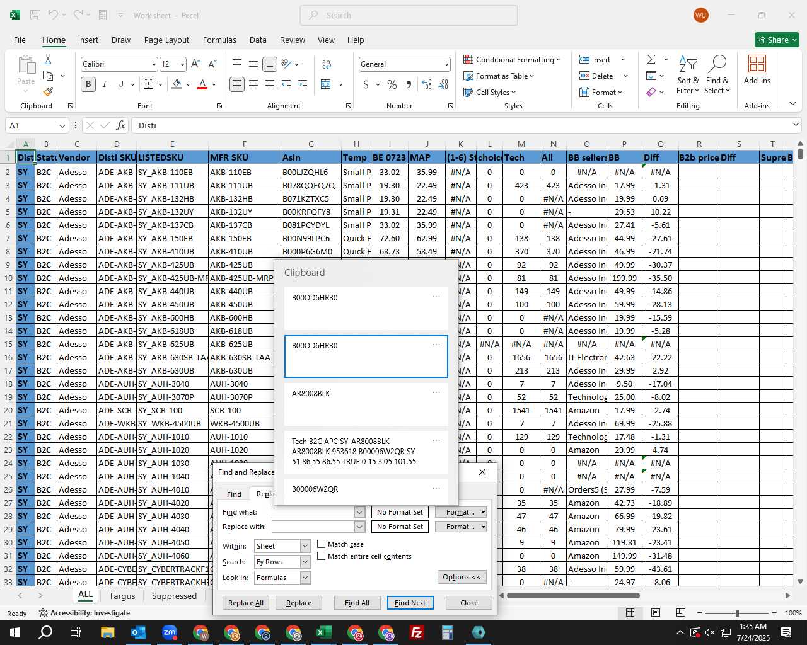This screenshot has height=645, width=807.
Task: Click the Fill Color bucket icon
Action: pyautogui.click(x=177, y=84)
